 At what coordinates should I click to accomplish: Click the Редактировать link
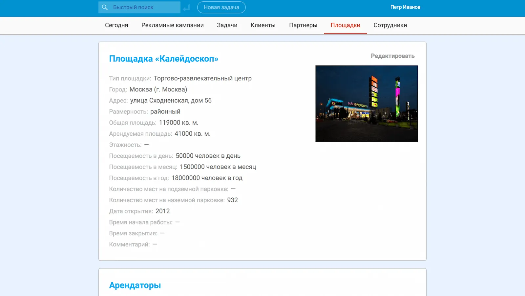392,56
